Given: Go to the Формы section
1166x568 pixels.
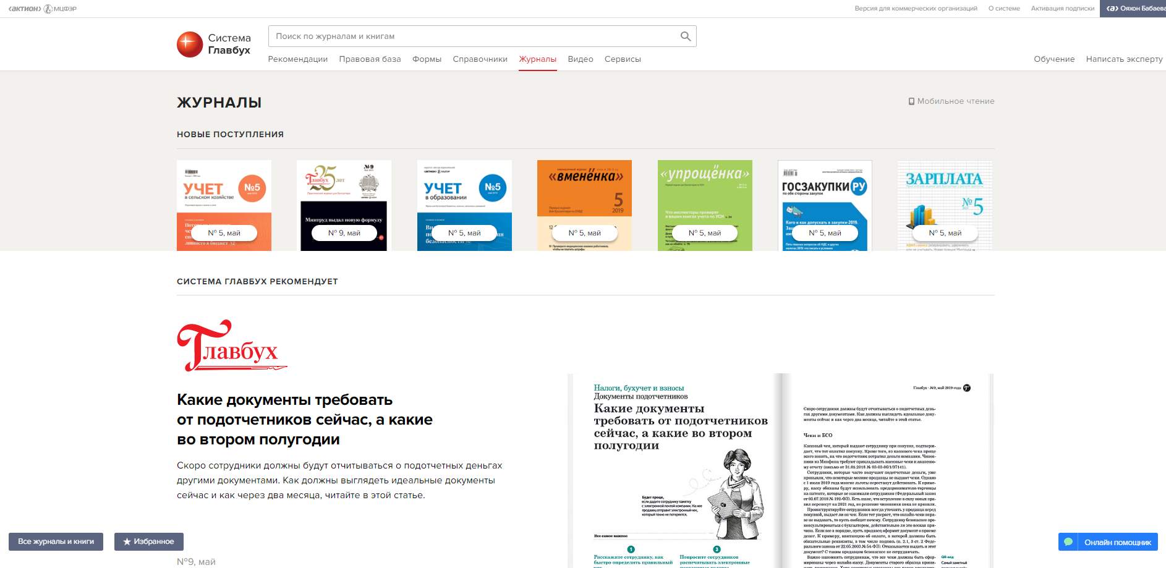Looking at the screenshot, I should 427,59.
